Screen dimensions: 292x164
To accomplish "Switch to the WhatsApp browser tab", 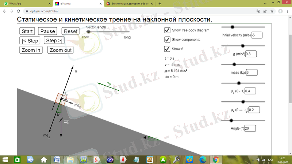I will [26, 4].
